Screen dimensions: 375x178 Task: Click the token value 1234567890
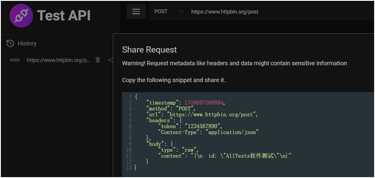(203, 126)
